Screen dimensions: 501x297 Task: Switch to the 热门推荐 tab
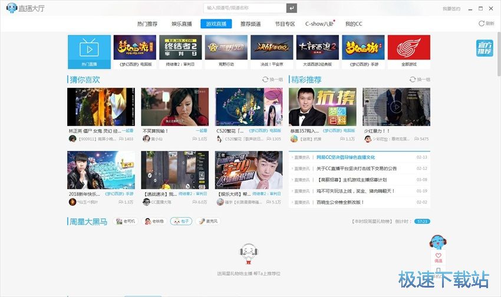147,24
